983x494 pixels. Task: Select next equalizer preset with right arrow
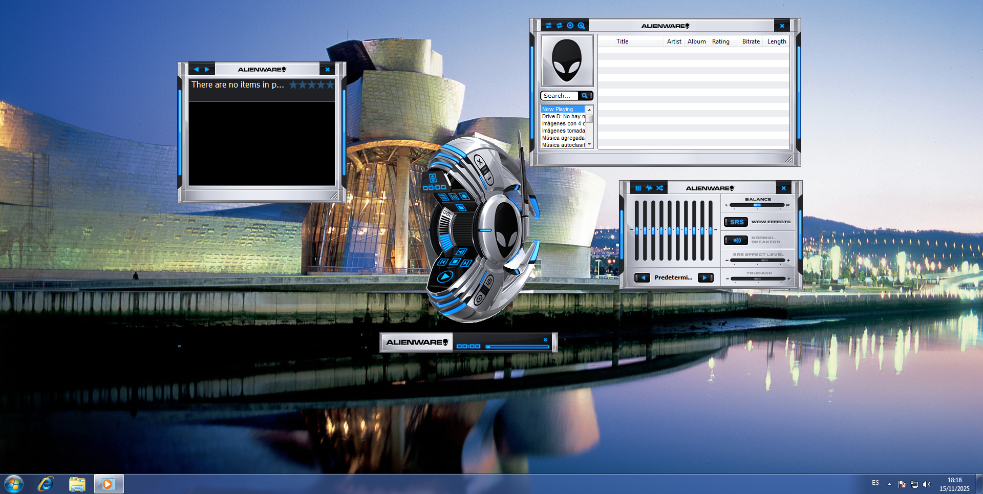point(705,277)
